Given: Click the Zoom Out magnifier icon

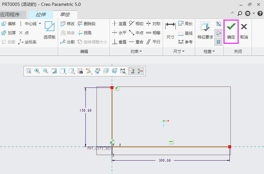Looking at the screenshot, I should (x=46, y=71).
